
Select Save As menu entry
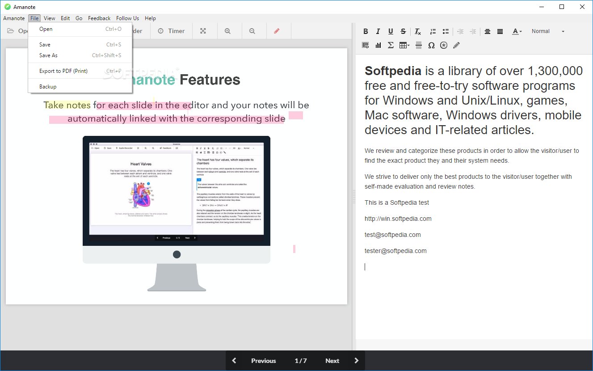click(x=80, y=55)
